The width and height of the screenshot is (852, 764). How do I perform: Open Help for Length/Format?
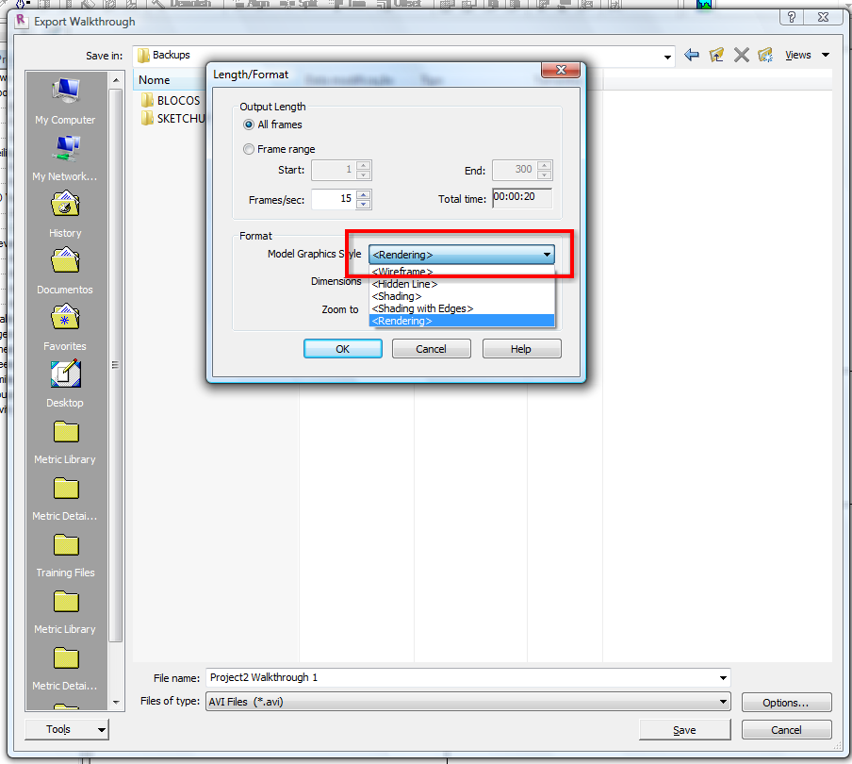click(521, 349)
